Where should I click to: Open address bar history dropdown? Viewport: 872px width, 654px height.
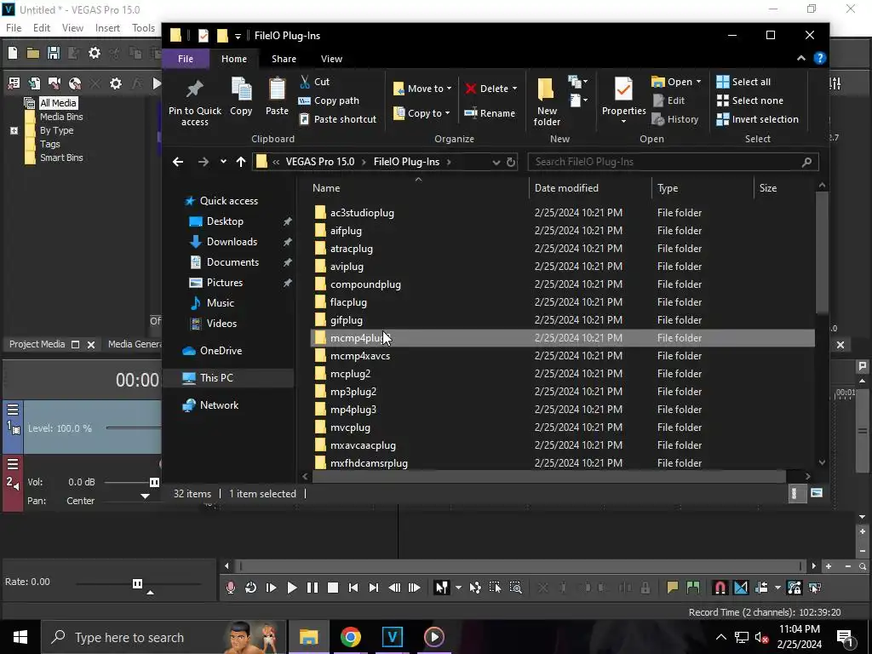coord(496,162)
